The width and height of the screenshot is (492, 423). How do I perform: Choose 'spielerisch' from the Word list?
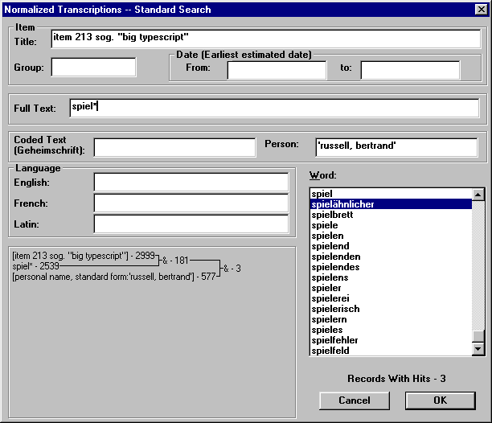tap(336, 309)
